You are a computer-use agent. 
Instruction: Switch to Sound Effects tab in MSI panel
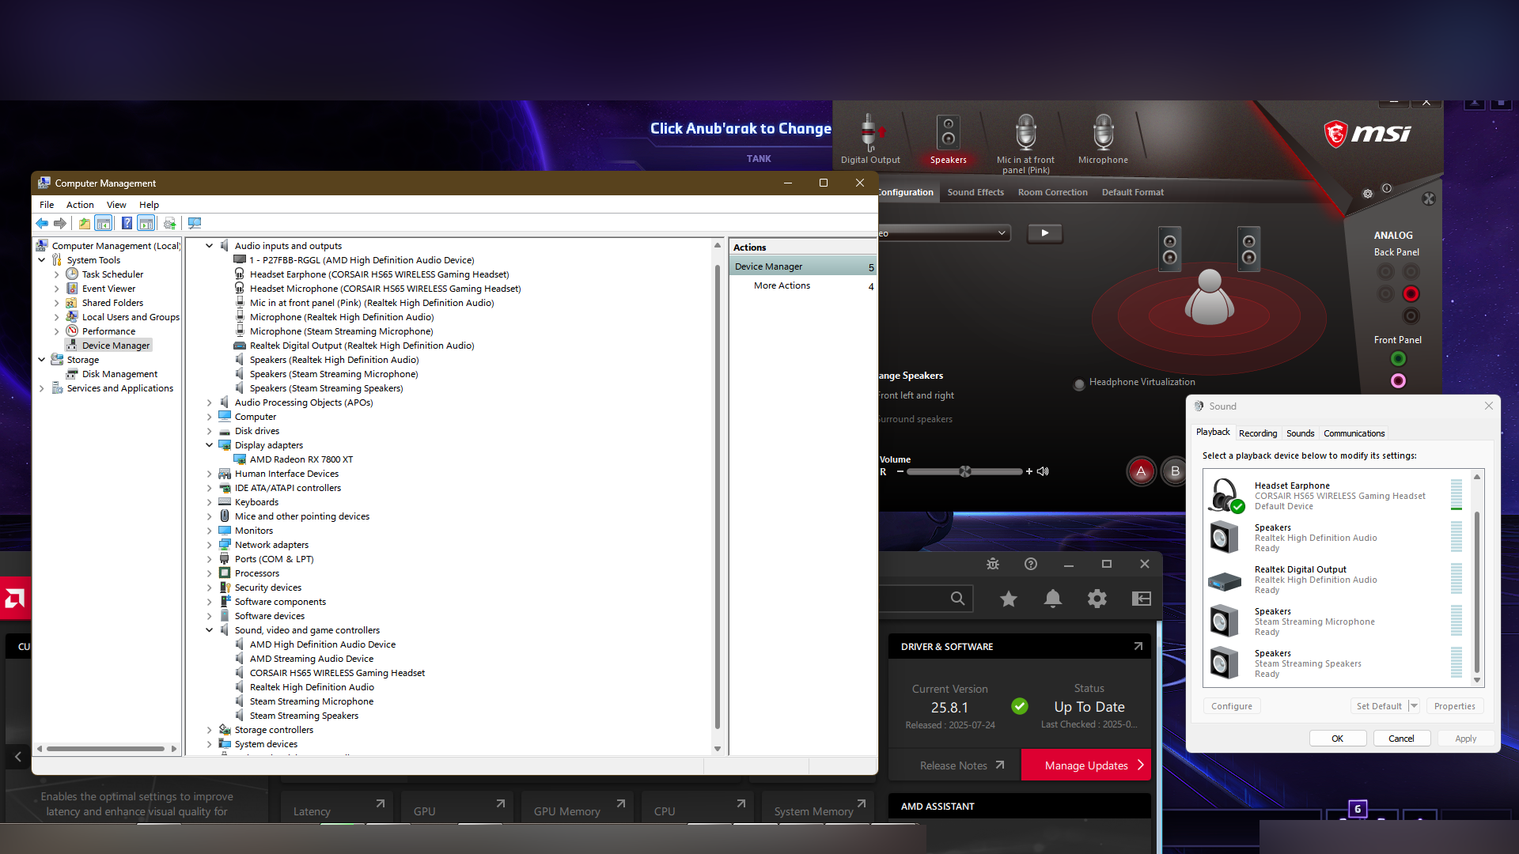click(x=975, y=192)
